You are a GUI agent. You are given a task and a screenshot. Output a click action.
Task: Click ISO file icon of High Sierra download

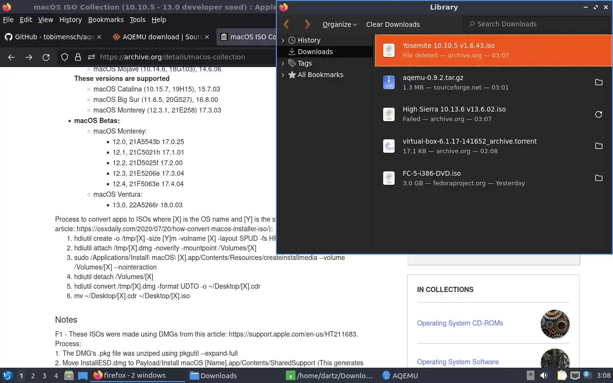(389, 114)
